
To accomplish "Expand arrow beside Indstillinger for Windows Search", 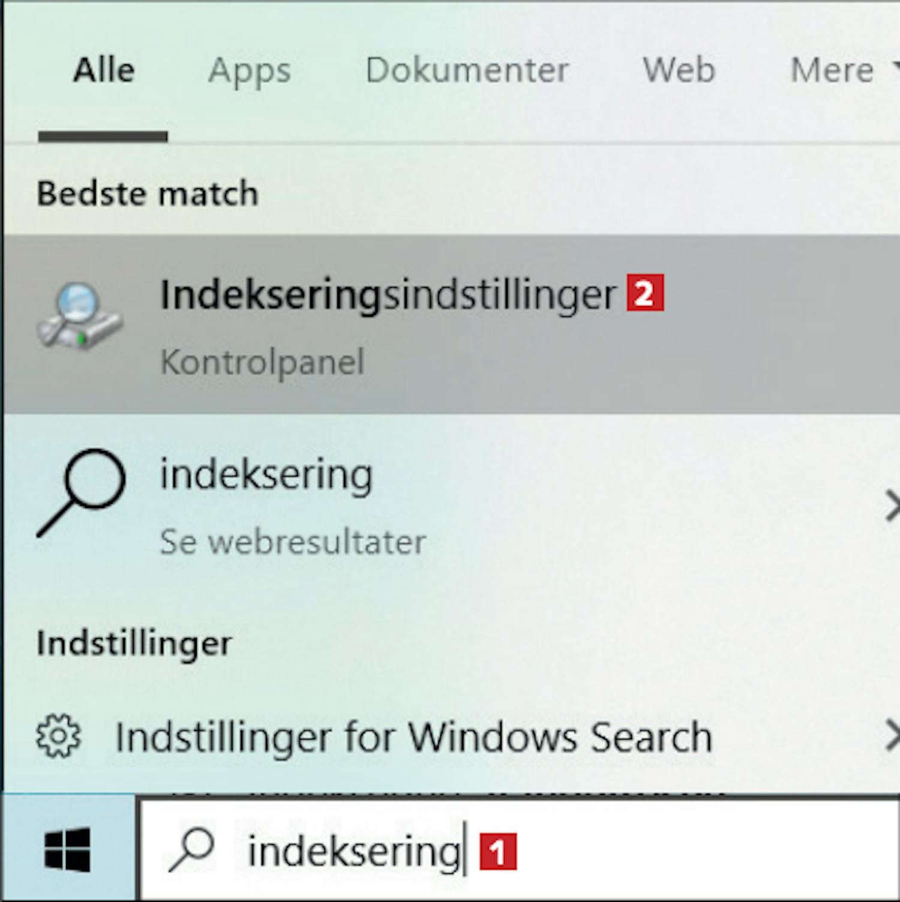I will pos(892,736).
